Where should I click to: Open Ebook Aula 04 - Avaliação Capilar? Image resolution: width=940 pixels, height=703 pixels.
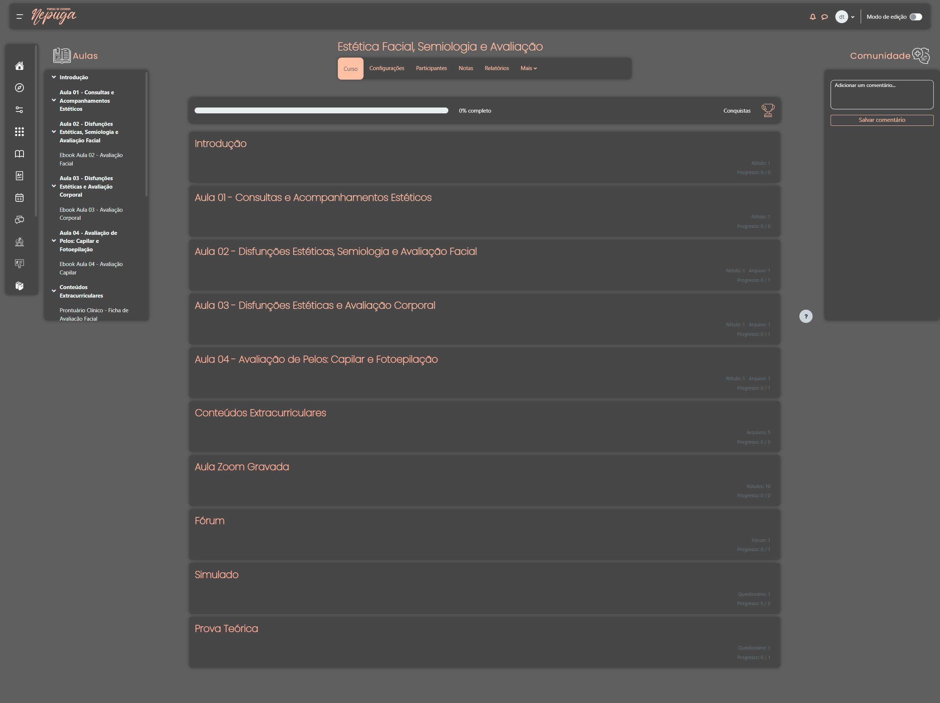[91, 268]
